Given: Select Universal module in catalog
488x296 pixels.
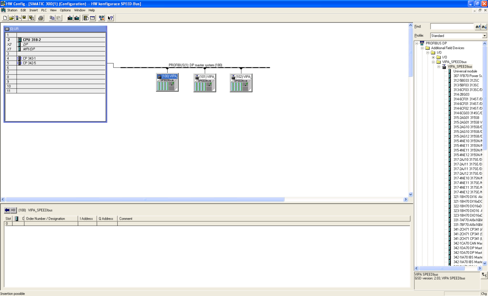Looking at the screenshot, I should (465, 71).
